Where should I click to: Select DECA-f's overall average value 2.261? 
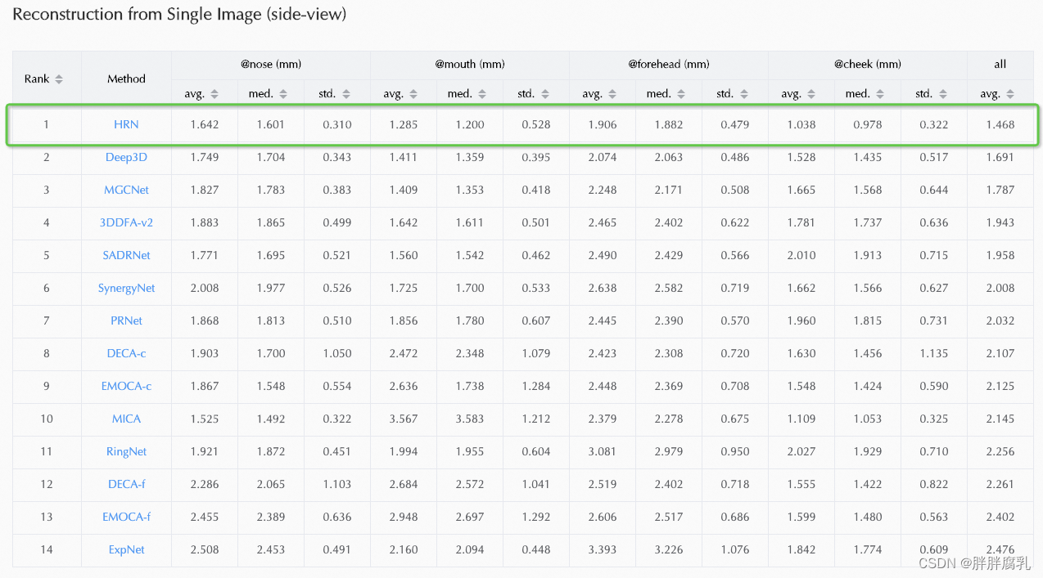click(x=1000, y=484)
